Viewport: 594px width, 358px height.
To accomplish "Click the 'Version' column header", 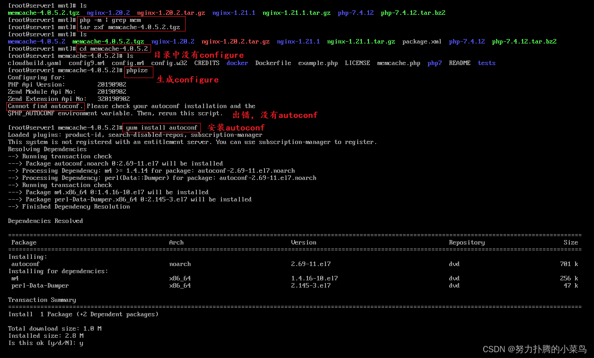I will click(304, 243).
